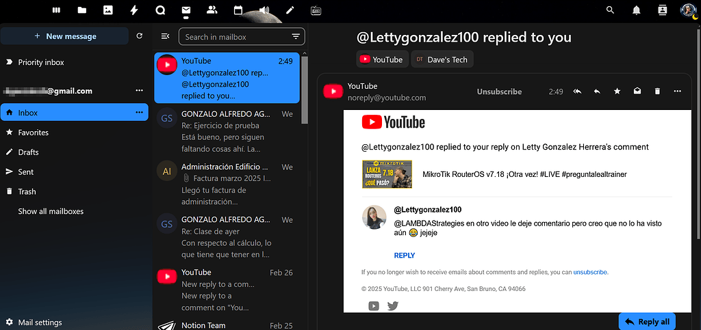
Task: Toggle read/unread envelope on message
Action: pyautogui.click(x=637, y=92)
